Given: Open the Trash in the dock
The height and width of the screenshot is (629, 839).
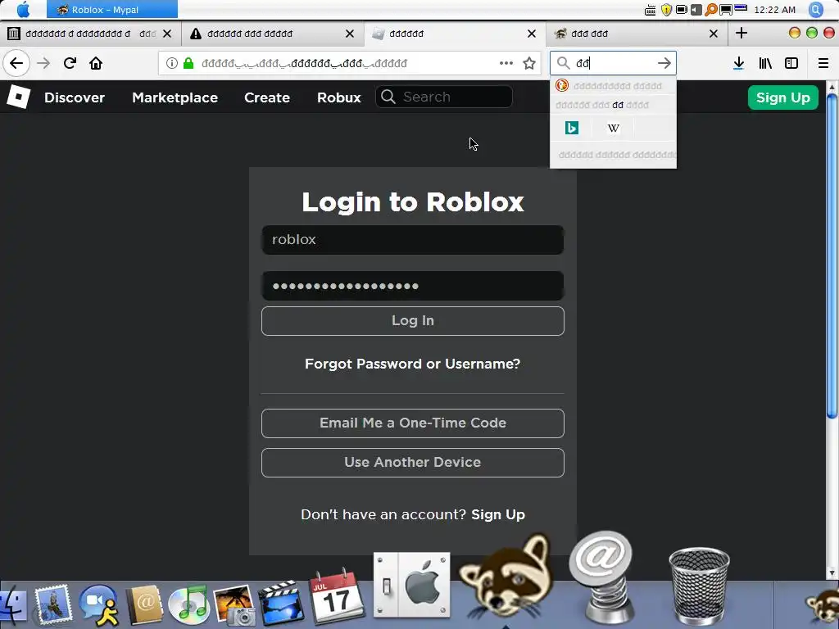Looking at the screenshot, I should 699,585.
